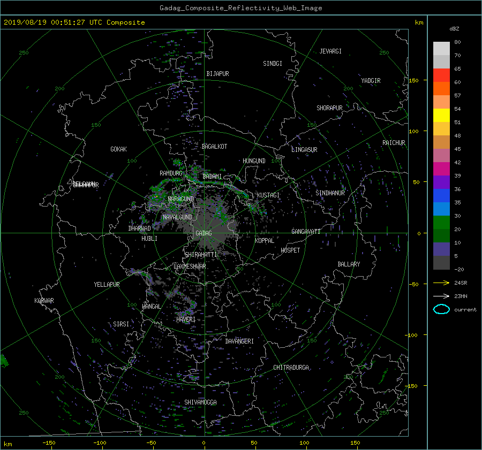Click the GANGAVATI place label

[x=306, y=231]
